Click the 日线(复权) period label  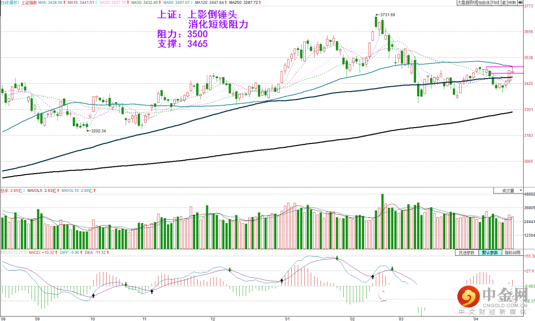(x=9, y=2)
